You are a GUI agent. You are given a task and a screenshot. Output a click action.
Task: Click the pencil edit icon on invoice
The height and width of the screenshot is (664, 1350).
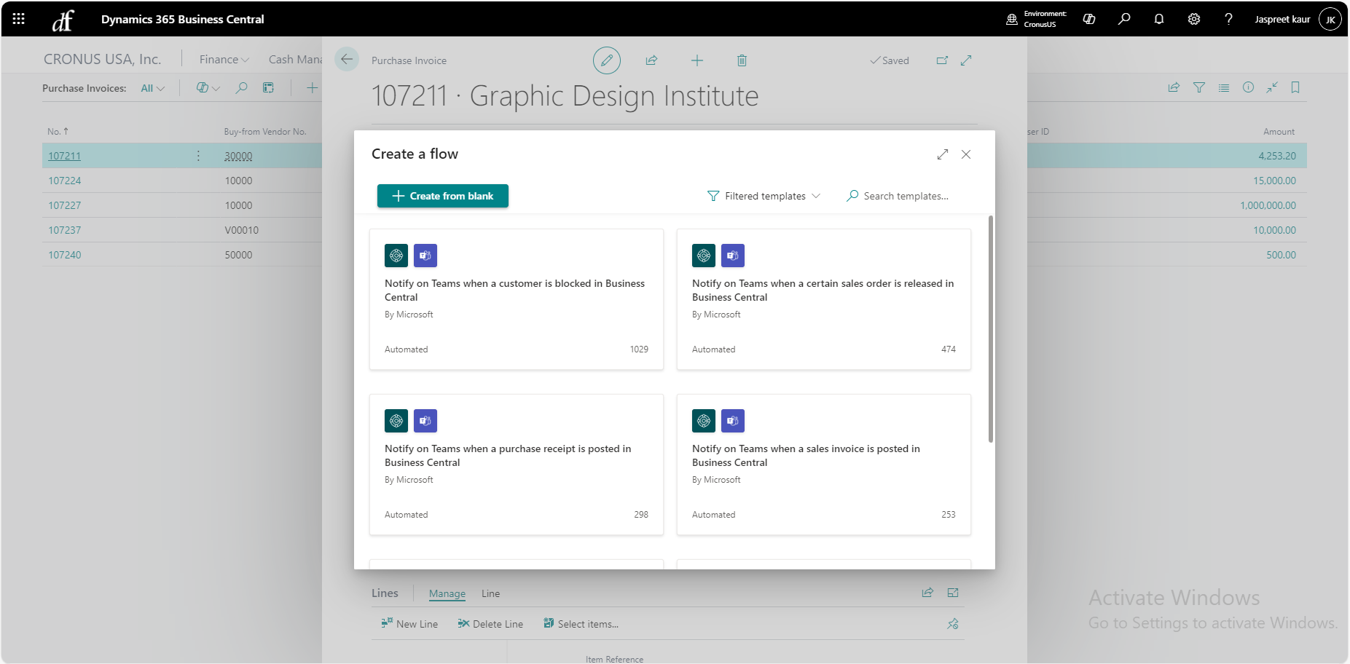coord(606,60)
